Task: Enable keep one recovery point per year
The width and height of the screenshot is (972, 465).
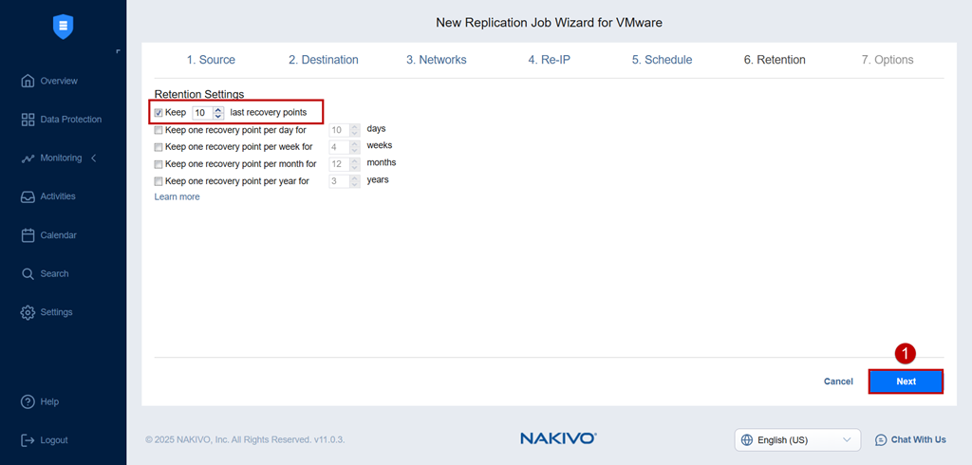Action: [x=159, y=181]
